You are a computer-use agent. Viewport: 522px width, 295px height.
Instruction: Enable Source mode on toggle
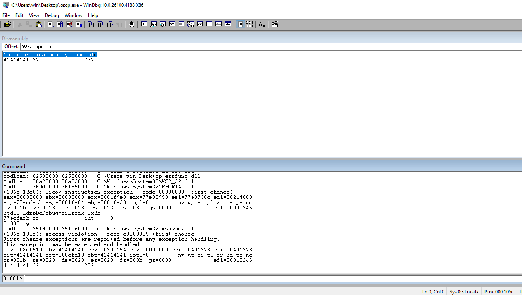(x=240, y=25)
